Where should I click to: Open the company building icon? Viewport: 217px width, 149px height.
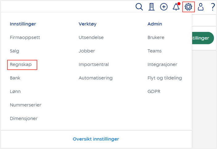pyautogui.click(x=151, y=7)
